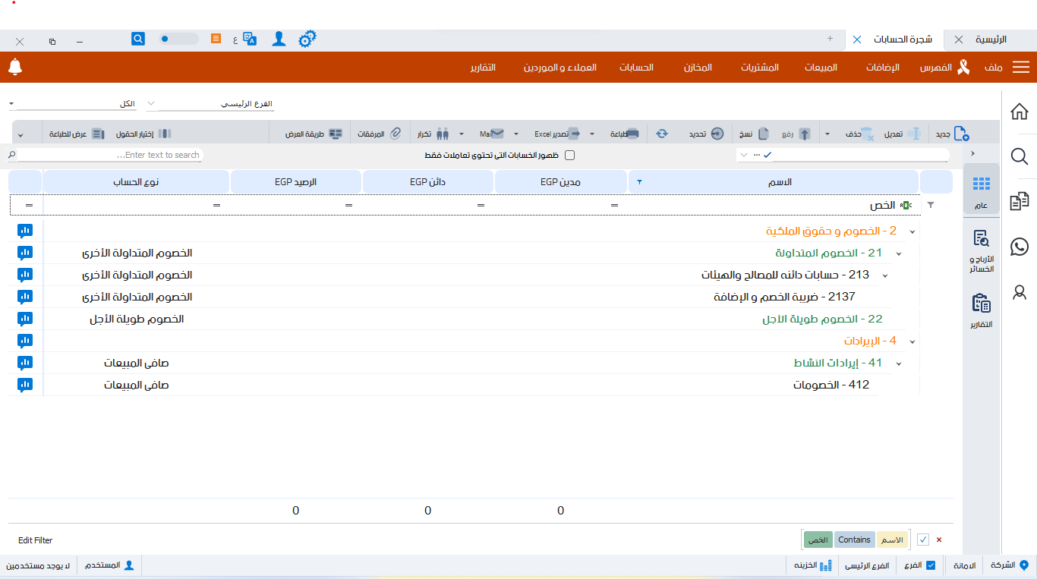
Task: Open the settings gears icon
Action: pos(307,39)
